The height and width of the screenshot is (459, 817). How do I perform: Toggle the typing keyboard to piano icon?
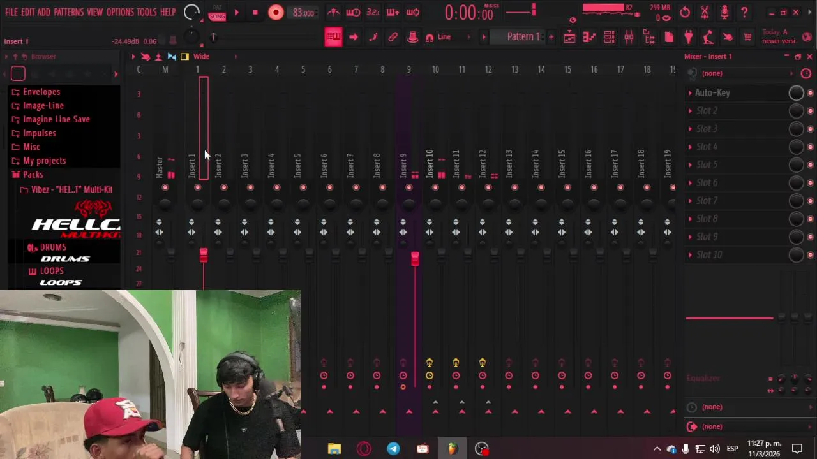pyautogui.click(x=333, y=37)
